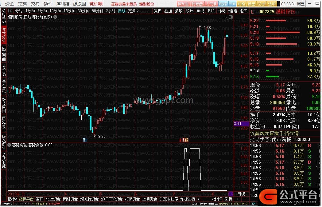Add stock to watchlist with +自选

click(x=233, y=11)
